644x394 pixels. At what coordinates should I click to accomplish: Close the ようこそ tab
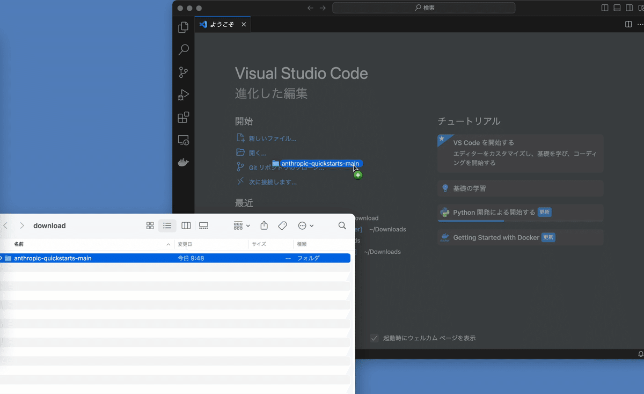coord(244,24)
